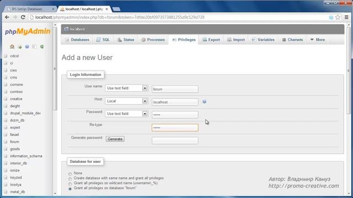Open the dvzm_db database
Image resolution: width=353 pixels, height=198 pixels.
click(17, 120)
